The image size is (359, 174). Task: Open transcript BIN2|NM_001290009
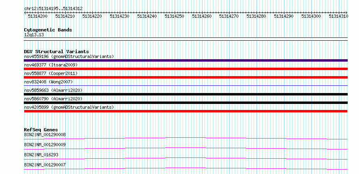45,145
